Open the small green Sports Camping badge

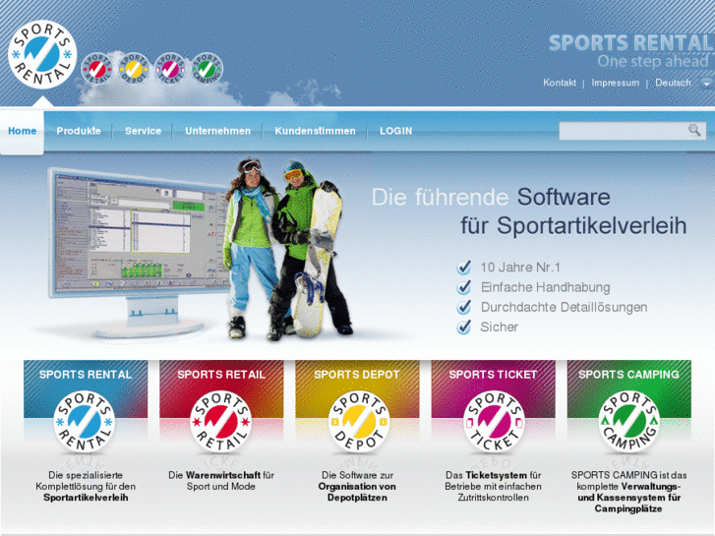[207, 69]
